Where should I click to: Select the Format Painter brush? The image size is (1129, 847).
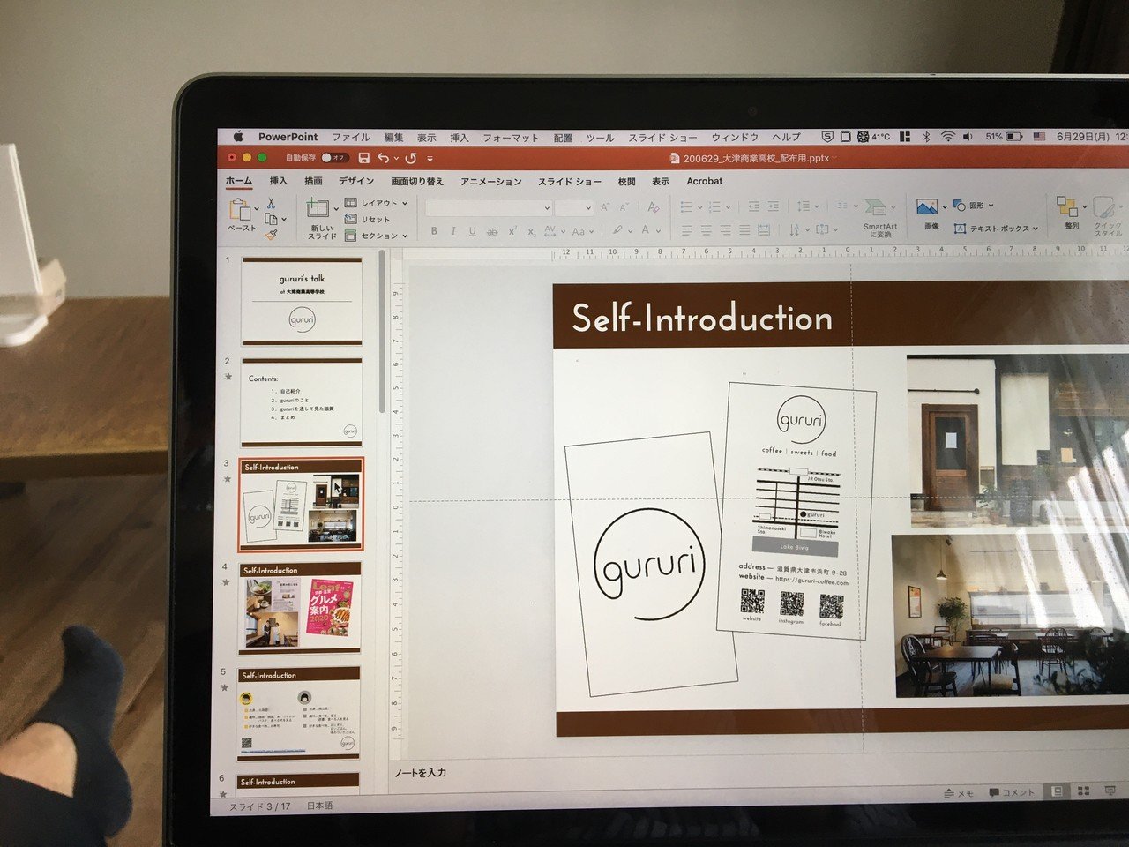pos(272,235)
